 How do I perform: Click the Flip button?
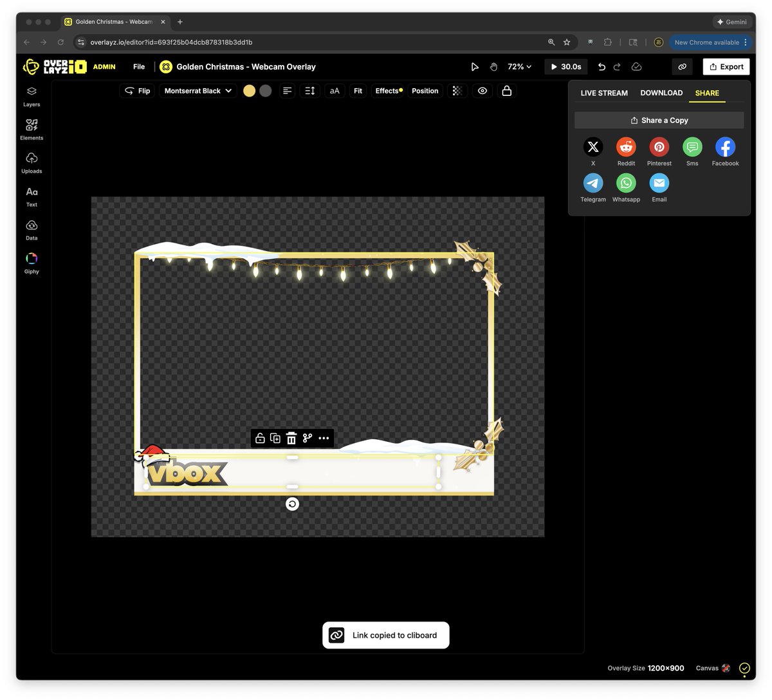(x=137, y=91)
